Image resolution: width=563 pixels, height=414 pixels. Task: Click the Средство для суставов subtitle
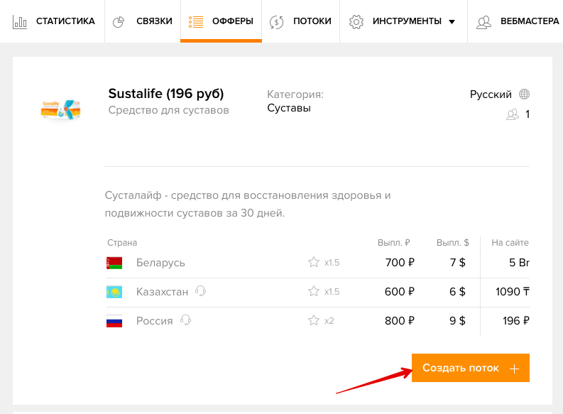coord(169,110)
